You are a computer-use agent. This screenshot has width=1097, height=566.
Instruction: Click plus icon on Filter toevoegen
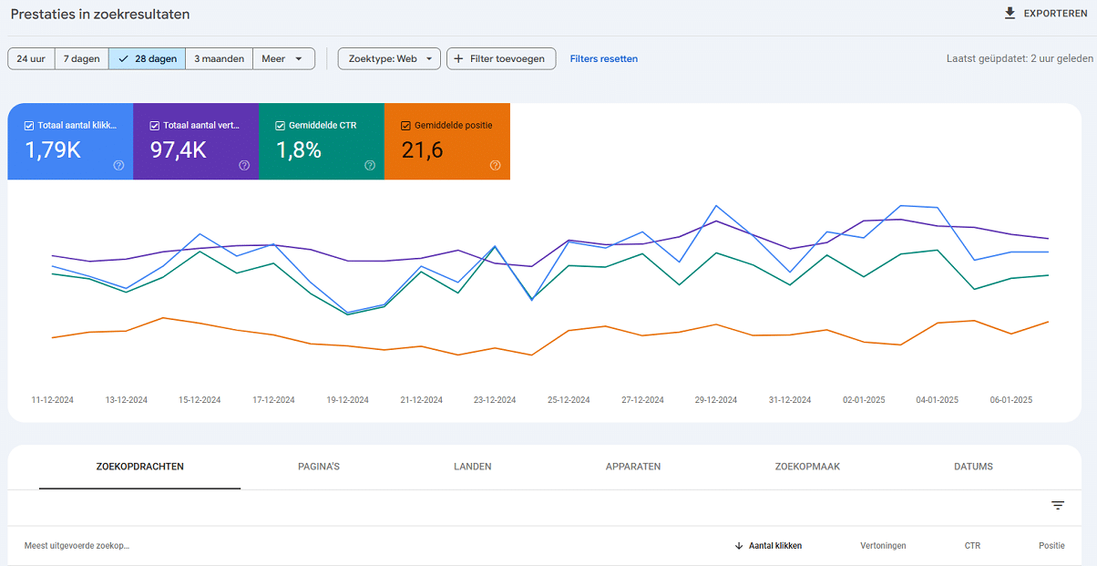(x=458, y=59)
